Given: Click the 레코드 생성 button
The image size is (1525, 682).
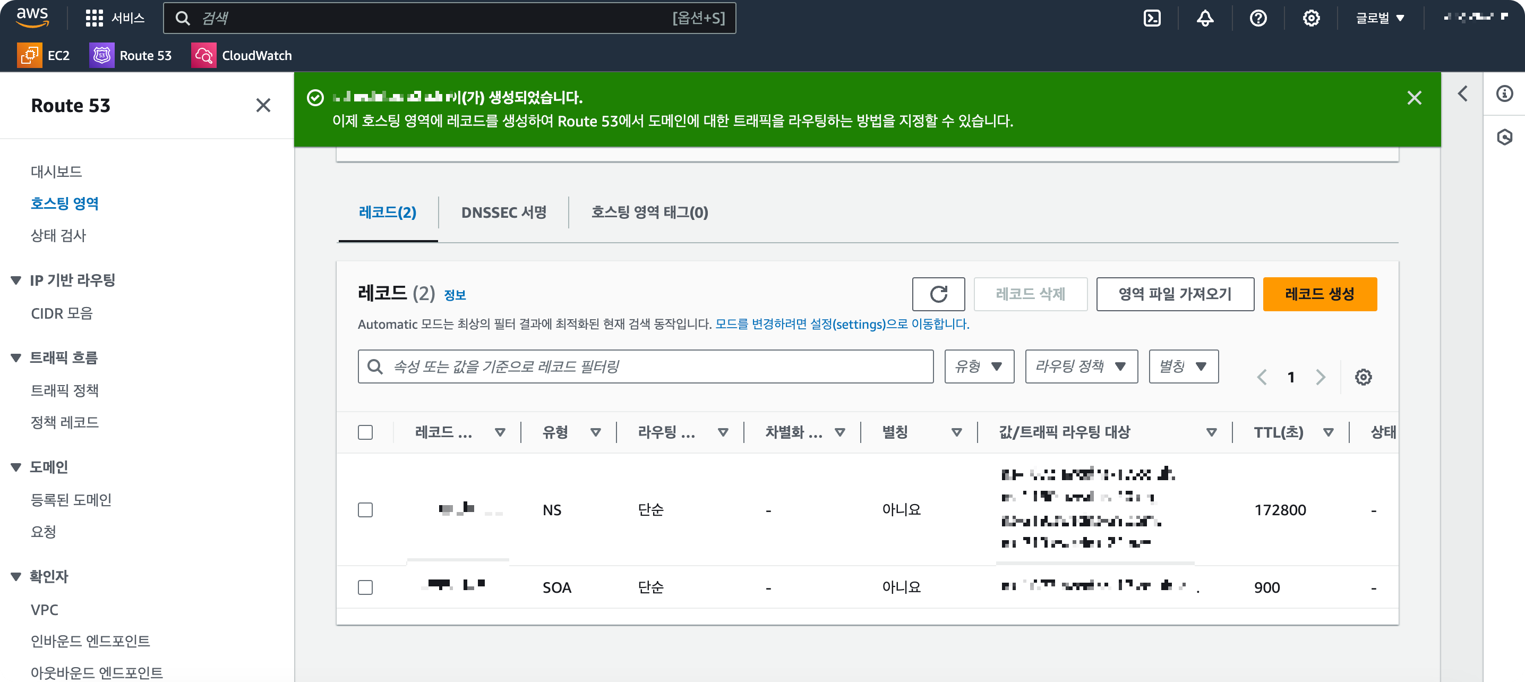Looking at the screenshot, I should pyautogui.click(x=1319, y=294).
